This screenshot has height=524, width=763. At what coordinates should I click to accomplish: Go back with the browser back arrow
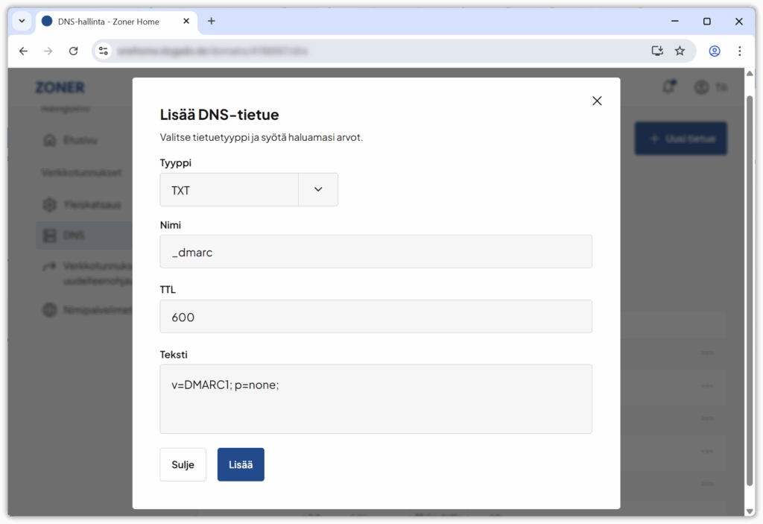[x=23, y=51]
